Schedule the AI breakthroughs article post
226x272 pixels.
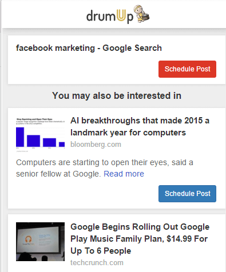coord(187,194)
